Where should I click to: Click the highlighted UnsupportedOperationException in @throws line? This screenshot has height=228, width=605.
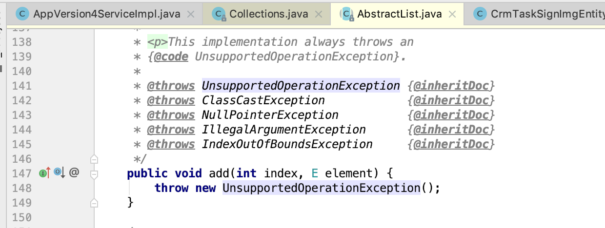coord(301,86)
